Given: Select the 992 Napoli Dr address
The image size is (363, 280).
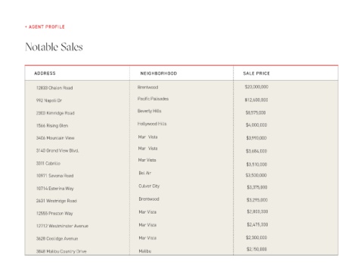Looking at the screenshot, I should (49, 100).
